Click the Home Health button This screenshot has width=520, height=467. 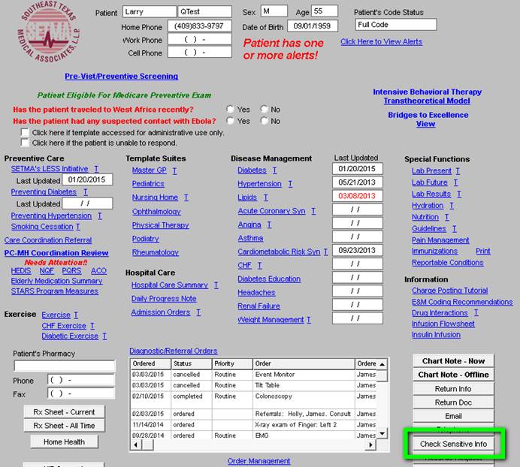point(64,441)
